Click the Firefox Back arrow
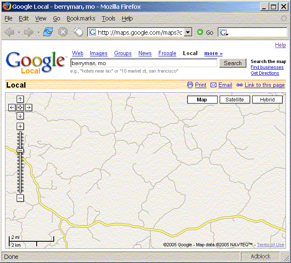This screenshot has height=263, width=291. click(10, 32)
